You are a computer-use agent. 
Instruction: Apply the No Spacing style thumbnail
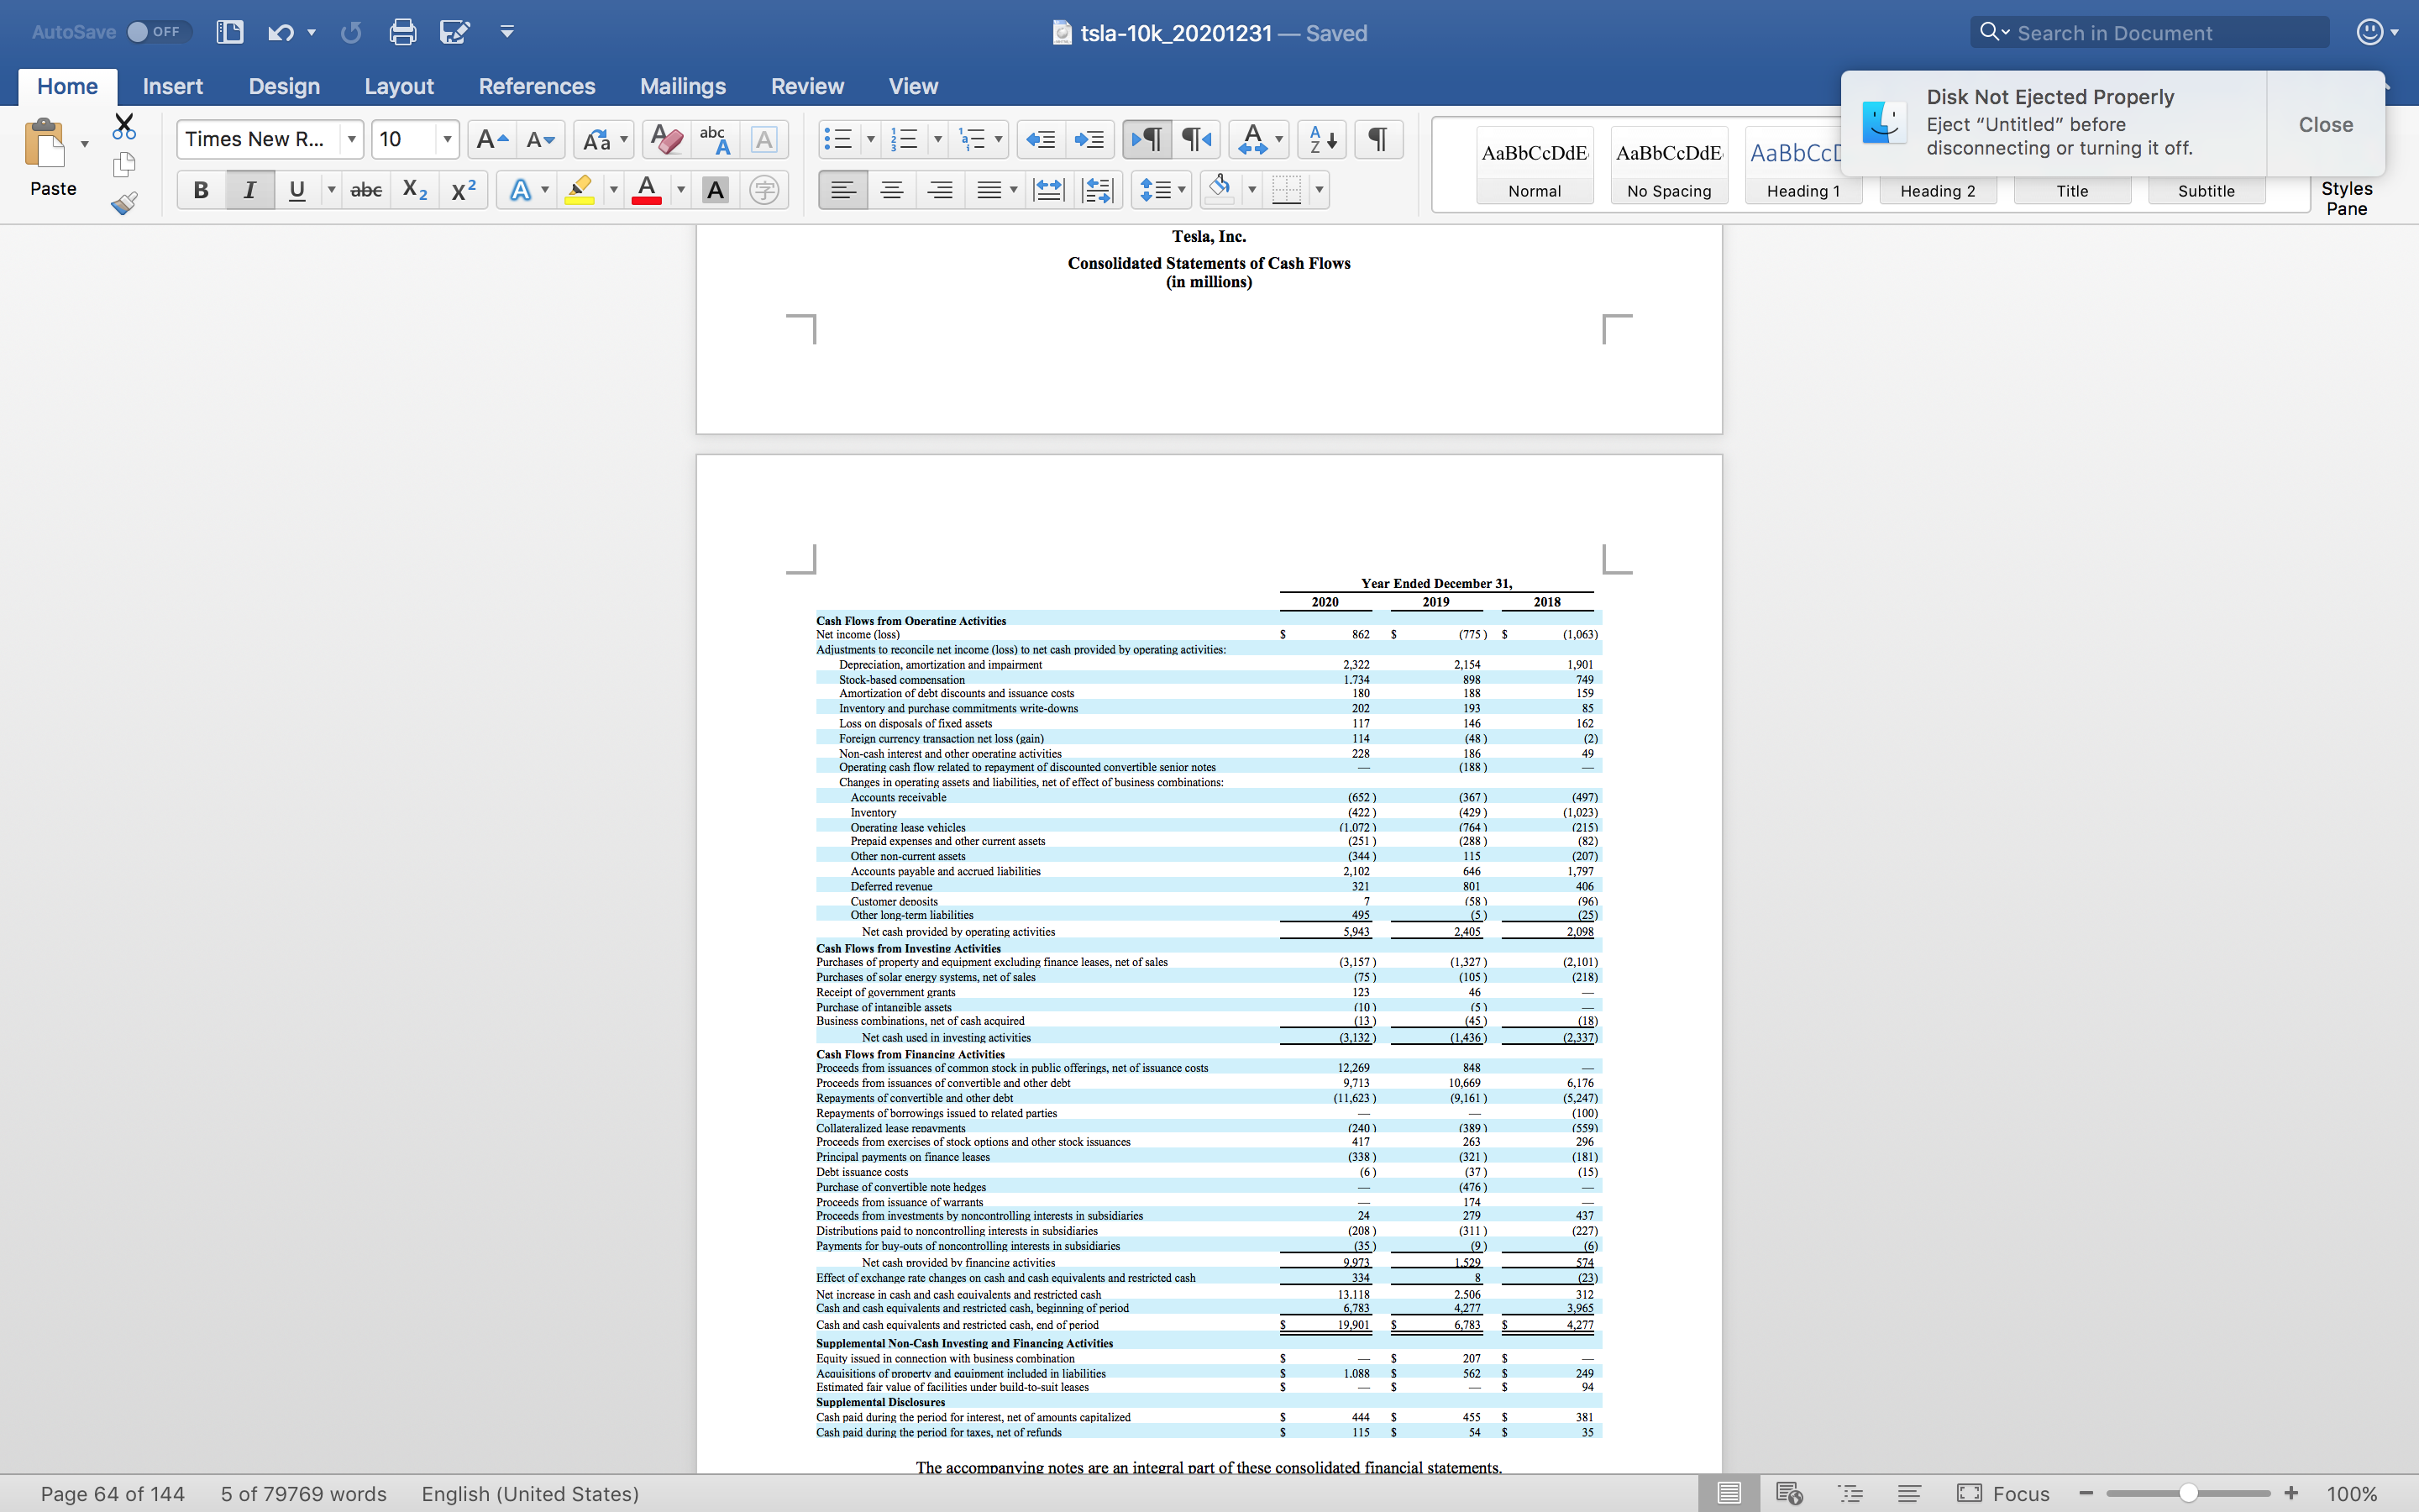click(1669, 164)
